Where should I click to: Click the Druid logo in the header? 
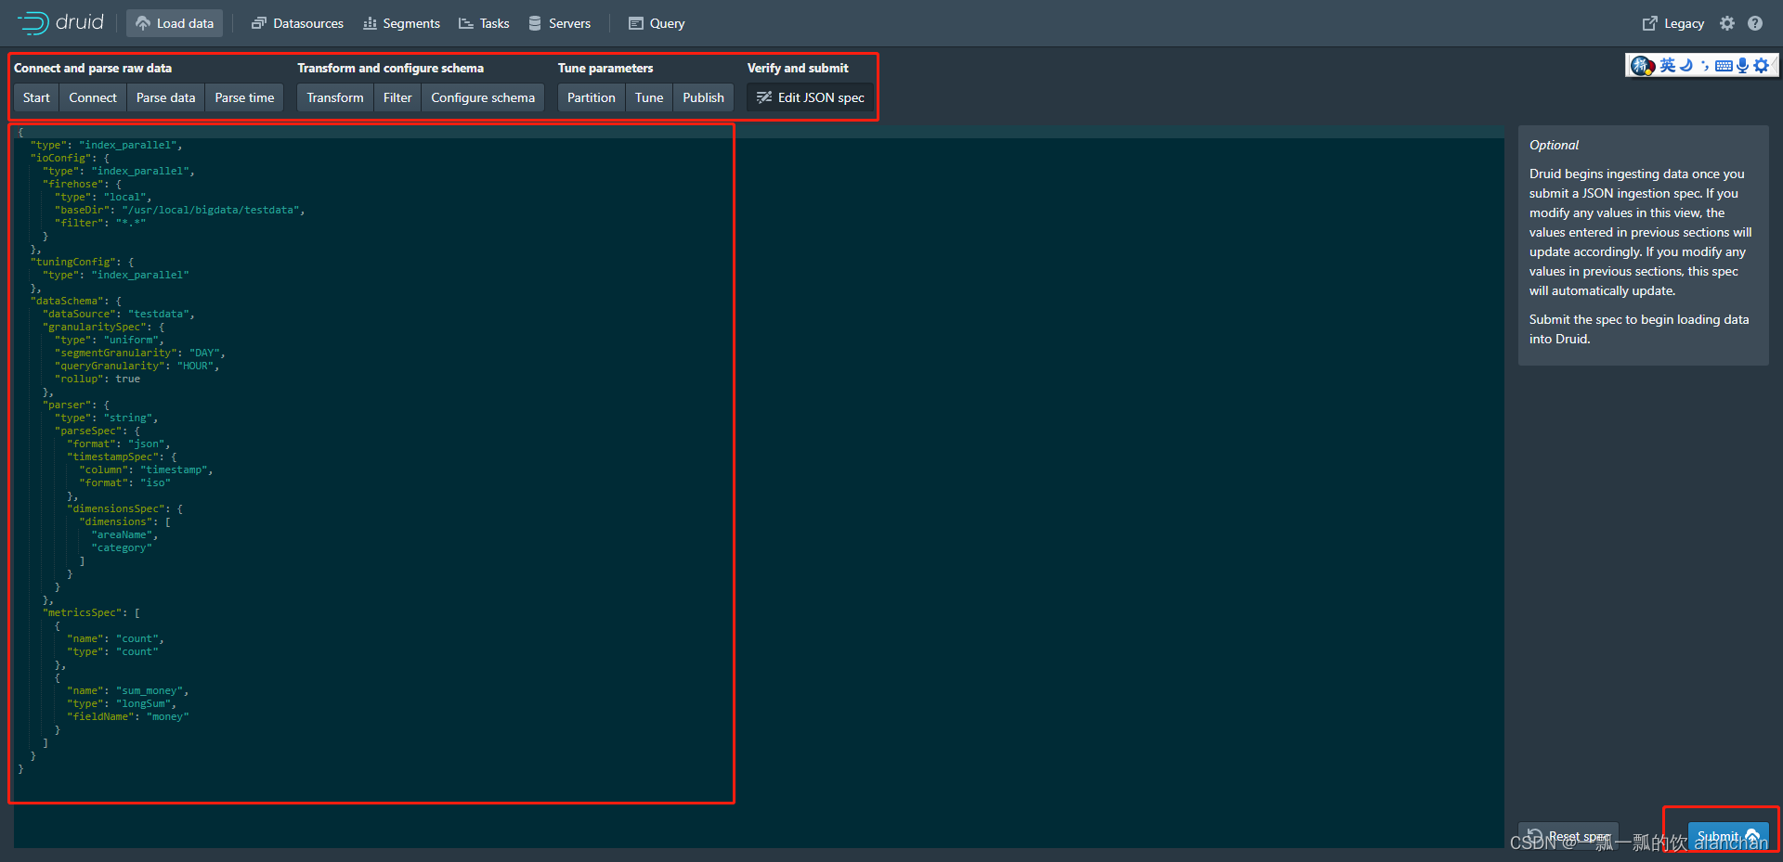pyautogui.click(x=61, y=22)
